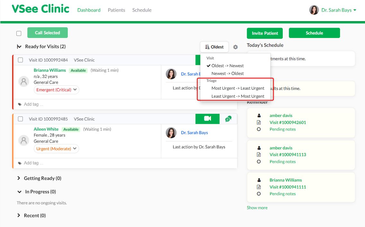Start video call for Visit ID 1000992485
Image resolution: width=365 pixels, height=227 pixels.
click(208, 119)
